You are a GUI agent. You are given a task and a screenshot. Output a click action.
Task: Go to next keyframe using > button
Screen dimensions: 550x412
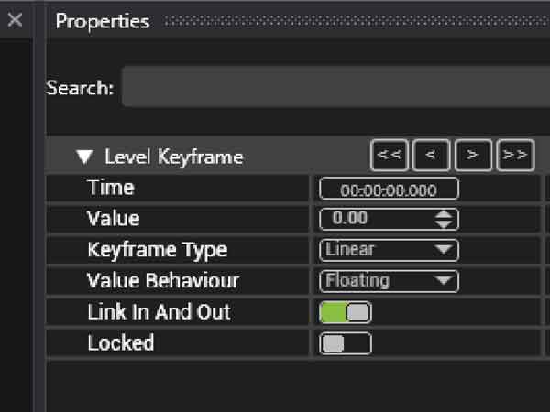473,156
